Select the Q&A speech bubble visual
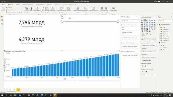The image size is (173, 97). [145, 31]
